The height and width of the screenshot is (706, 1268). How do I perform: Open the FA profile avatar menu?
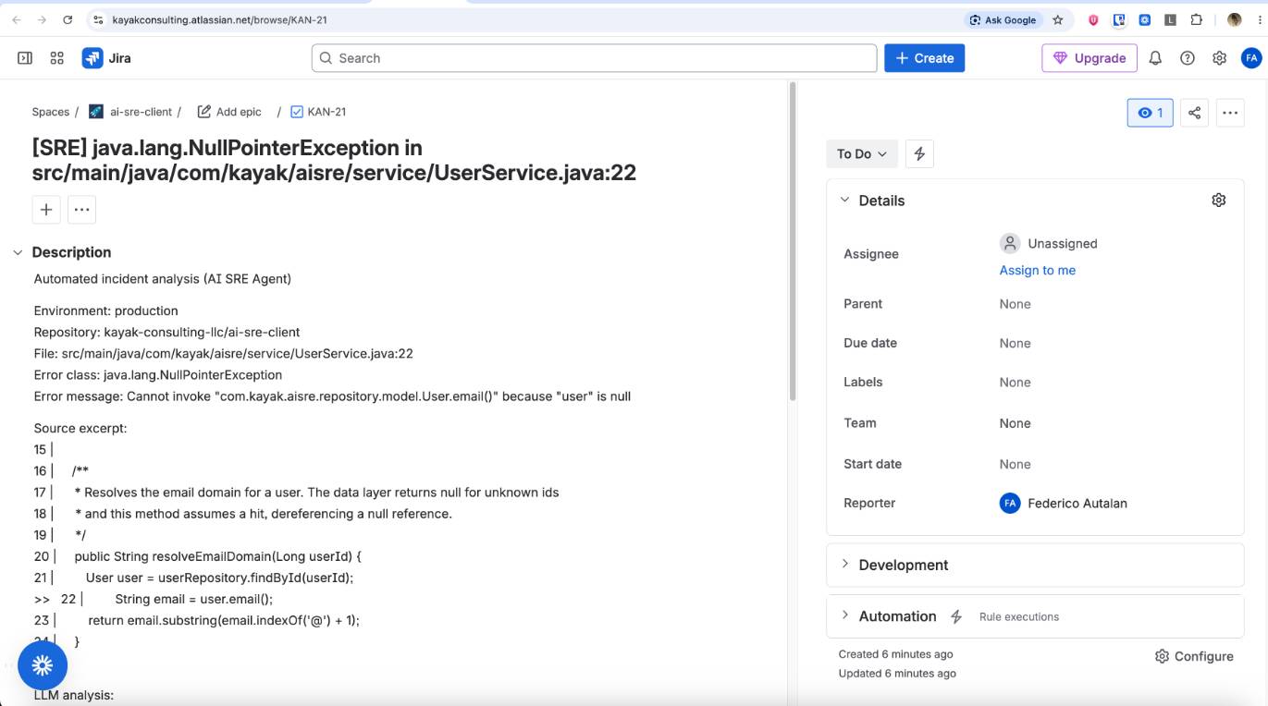coord(1251,58)
